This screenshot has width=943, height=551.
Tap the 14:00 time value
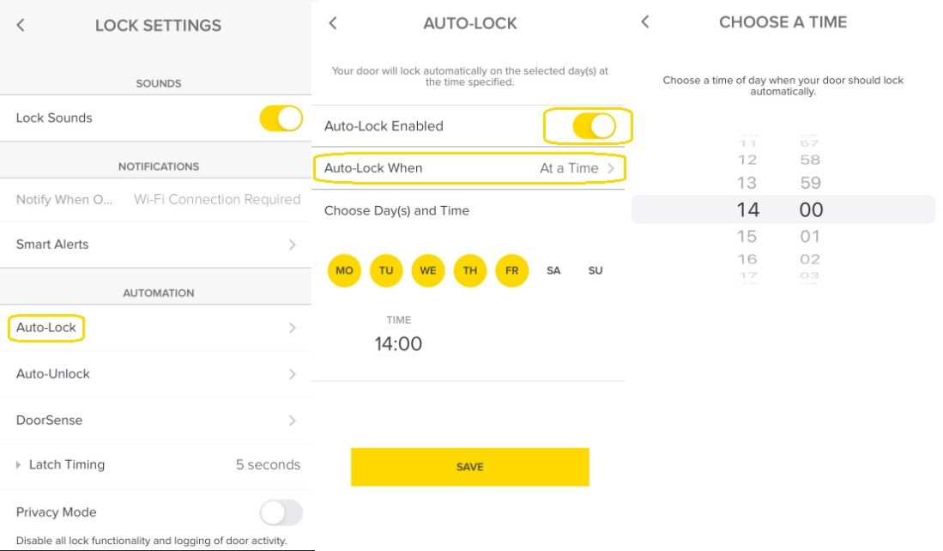click(398, 344)
